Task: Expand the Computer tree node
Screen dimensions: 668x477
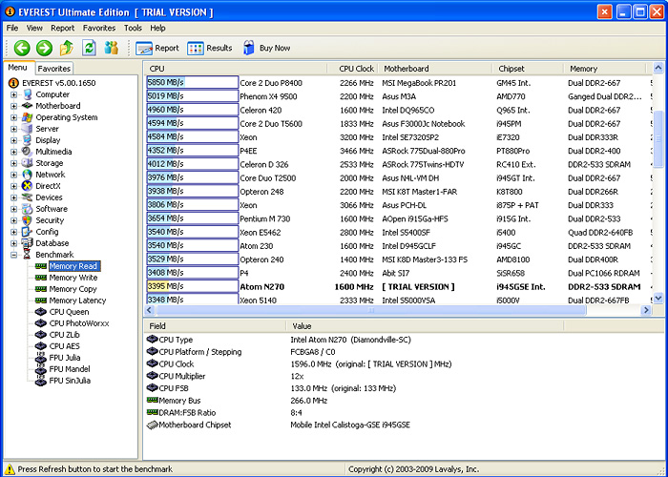Action: [x=13, y=94]
